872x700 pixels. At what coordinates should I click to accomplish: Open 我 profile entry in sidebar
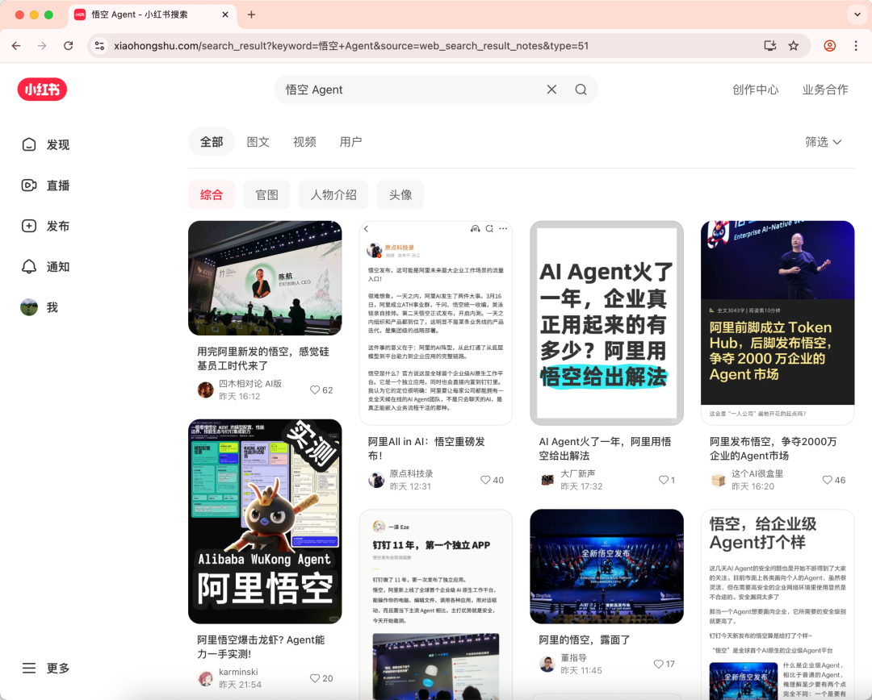click(x=40, y=307)
